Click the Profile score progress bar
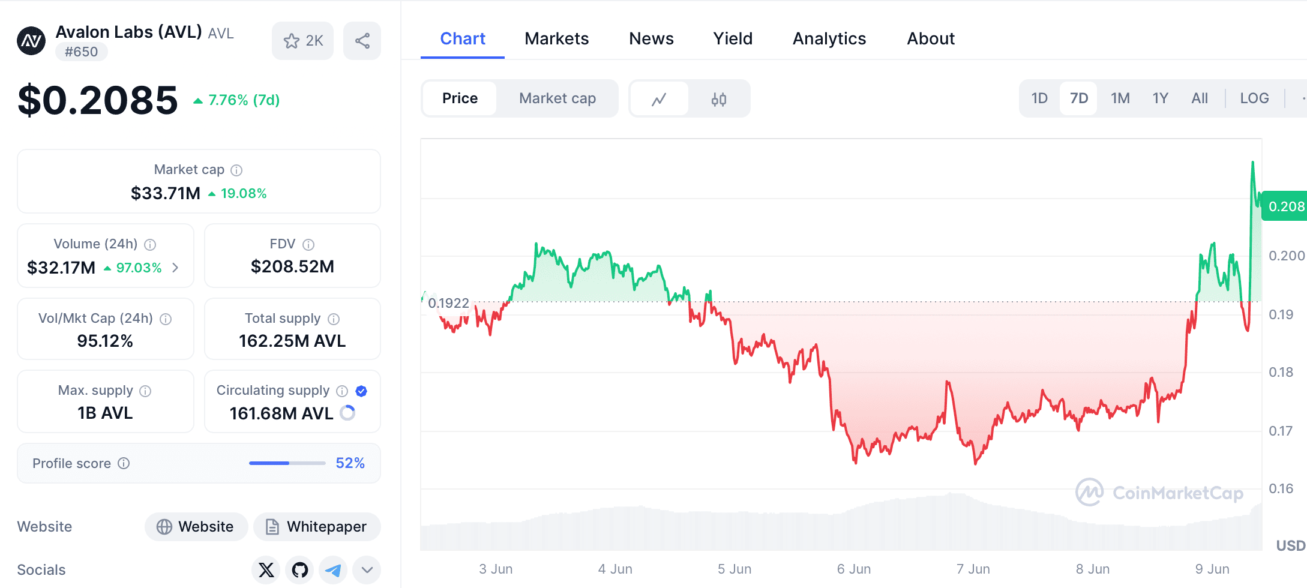This screenshot has height=588, width=1307. click(287, 463)
